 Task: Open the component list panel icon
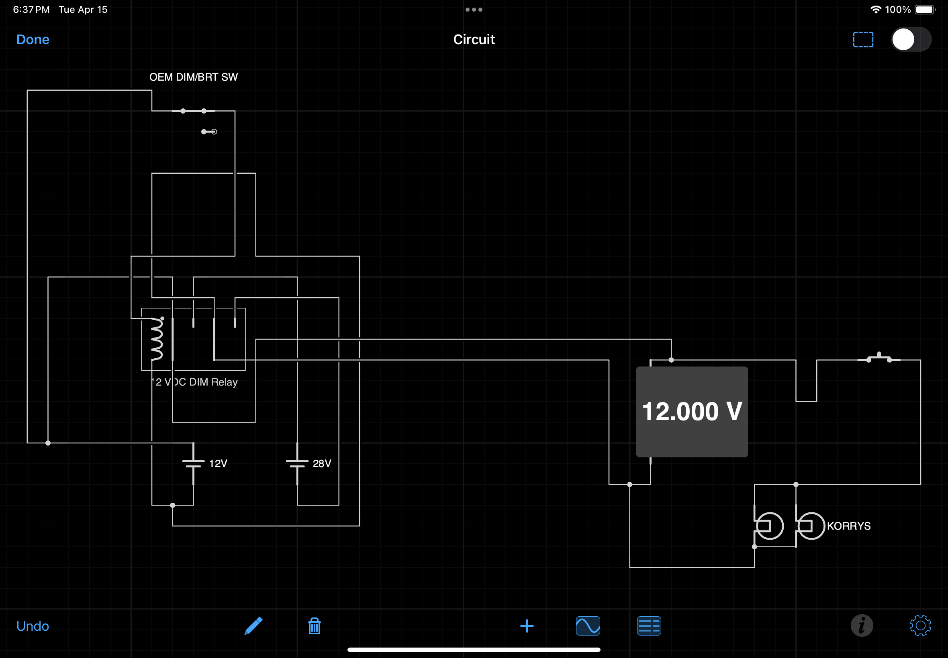coord(649,626)
